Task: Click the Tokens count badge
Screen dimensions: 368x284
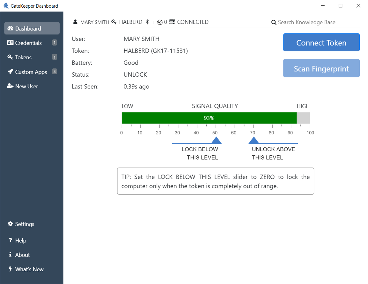Action: coord(55,57)
